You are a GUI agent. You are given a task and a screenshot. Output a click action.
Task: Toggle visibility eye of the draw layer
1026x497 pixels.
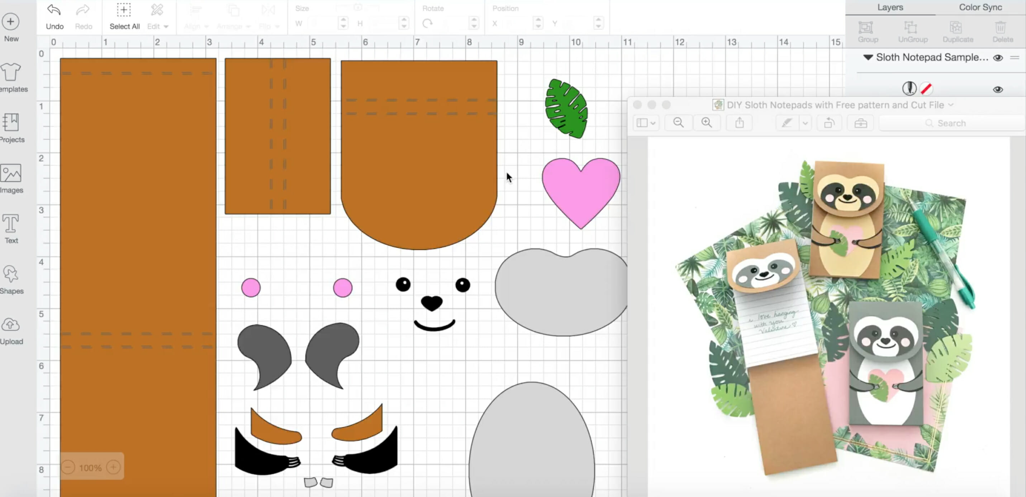(998, 89)
